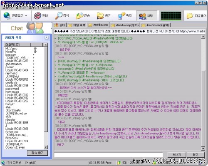Switch to the 채널 목록 tab
208x166 pixels.
click(77, 25)
